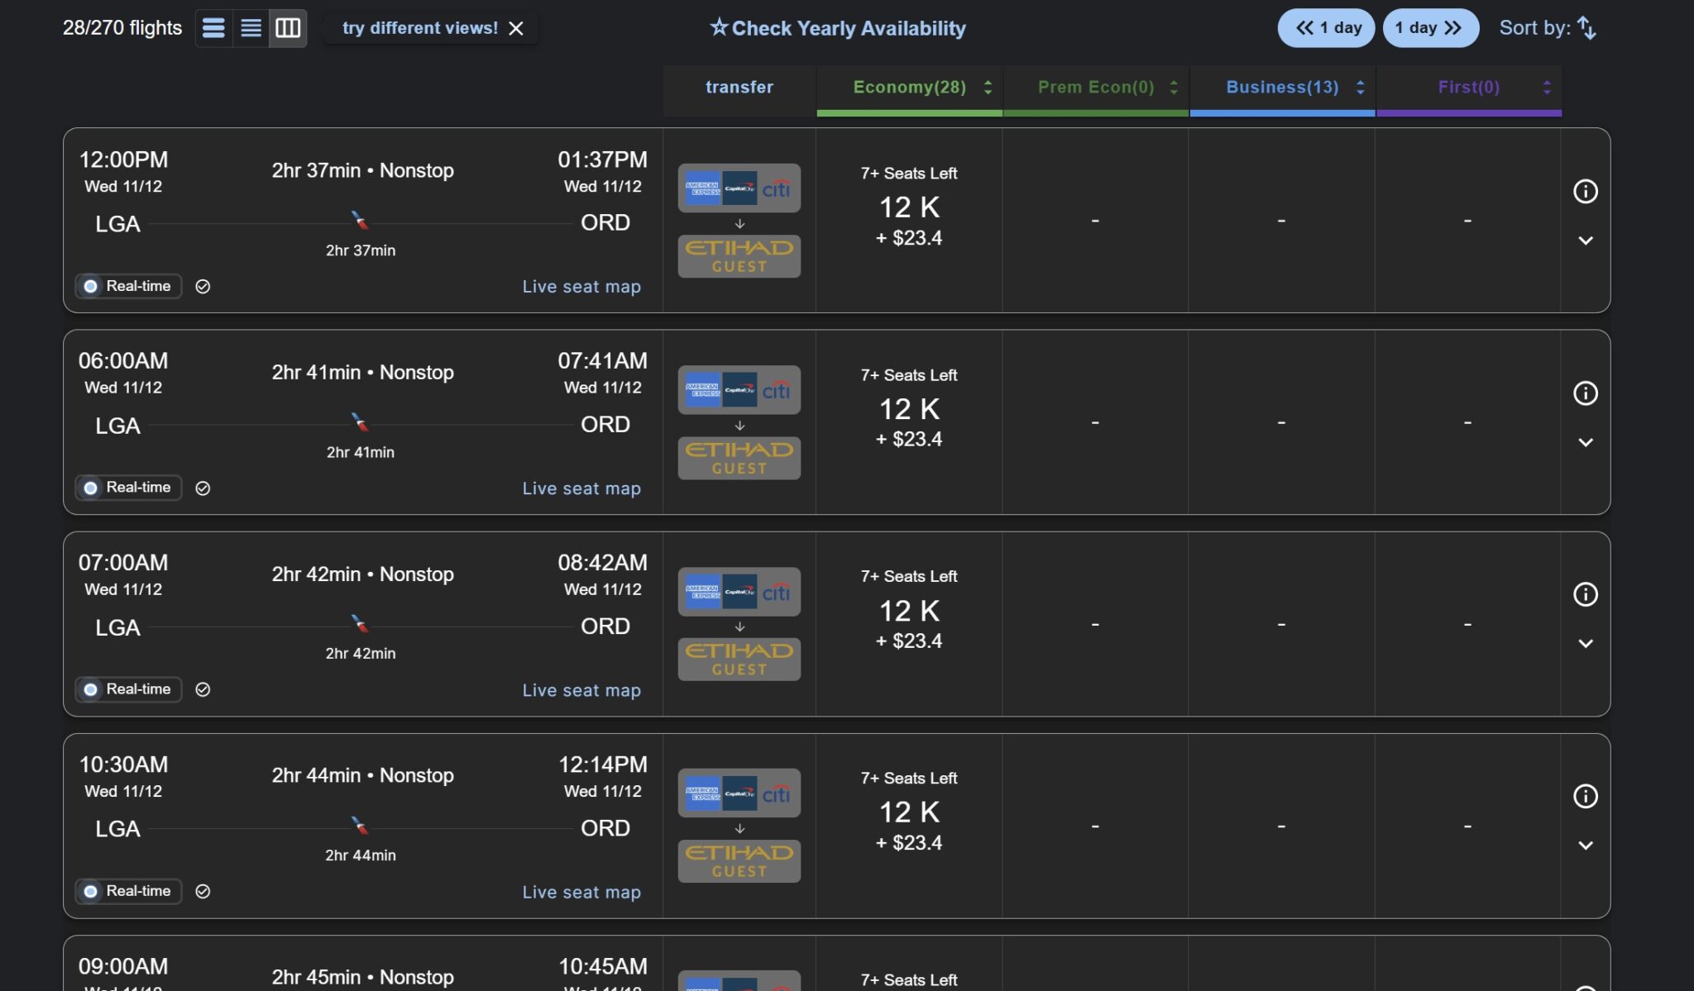1694x991 pixels.
Task: Sort by Prem Econ(0) column
Action: (1096, 88)
